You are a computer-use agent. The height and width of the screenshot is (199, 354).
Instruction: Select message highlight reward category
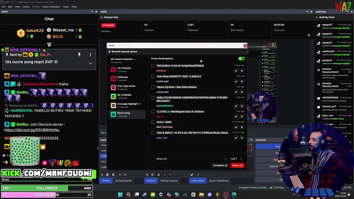[x=127, y=105]
